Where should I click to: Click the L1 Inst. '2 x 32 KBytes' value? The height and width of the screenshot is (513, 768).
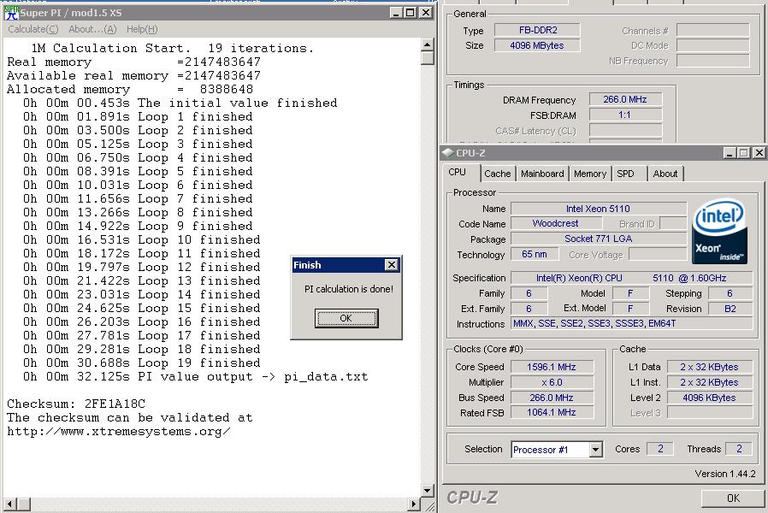(709, 382)
